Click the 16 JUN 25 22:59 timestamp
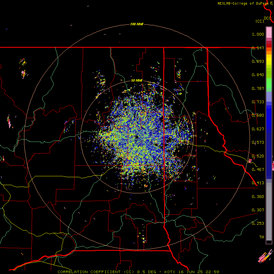 click(x=198, y=272)
